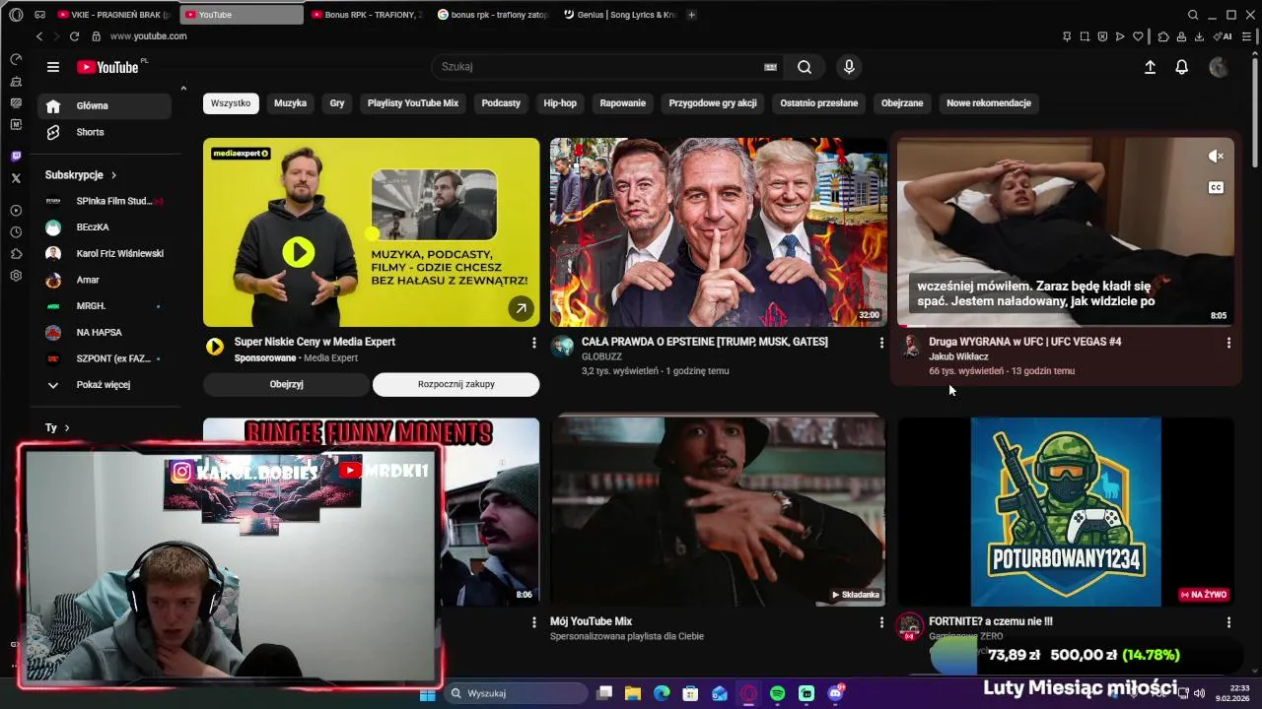
Task: Open Opera sidebar settings gear
Action: tap(16, 276)
